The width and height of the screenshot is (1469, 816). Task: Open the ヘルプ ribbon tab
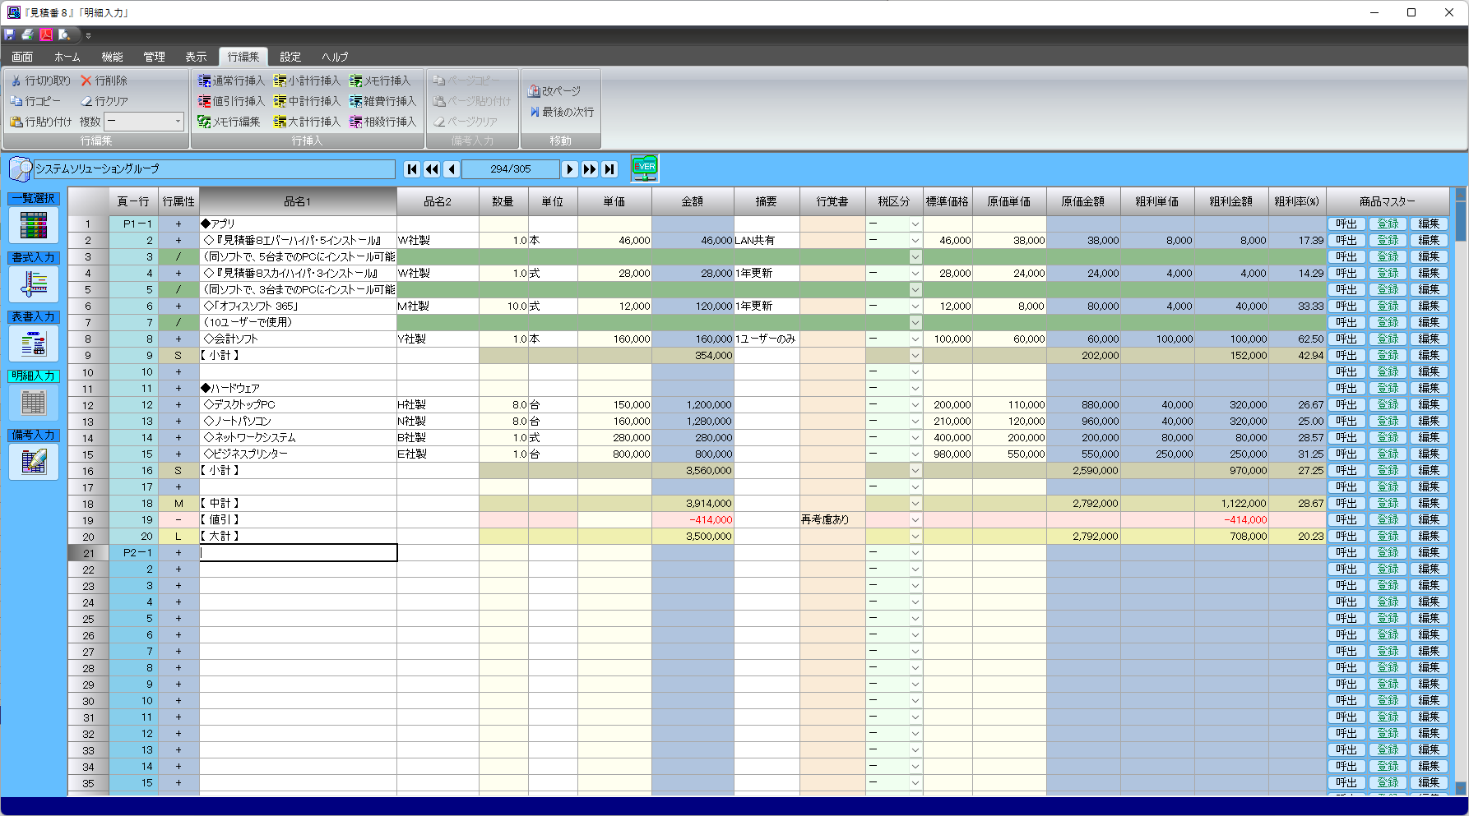click(335, 57)
